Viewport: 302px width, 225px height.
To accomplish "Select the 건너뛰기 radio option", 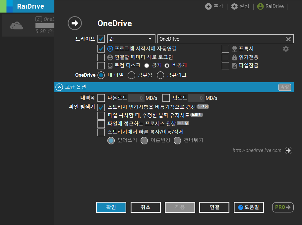I will (177, 140).
